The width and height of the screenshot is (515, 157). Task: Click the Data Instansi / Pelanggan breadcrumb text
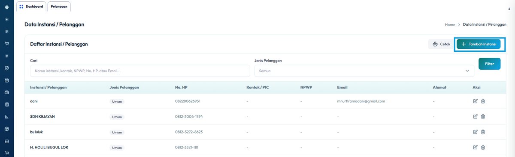pos(485,25)
